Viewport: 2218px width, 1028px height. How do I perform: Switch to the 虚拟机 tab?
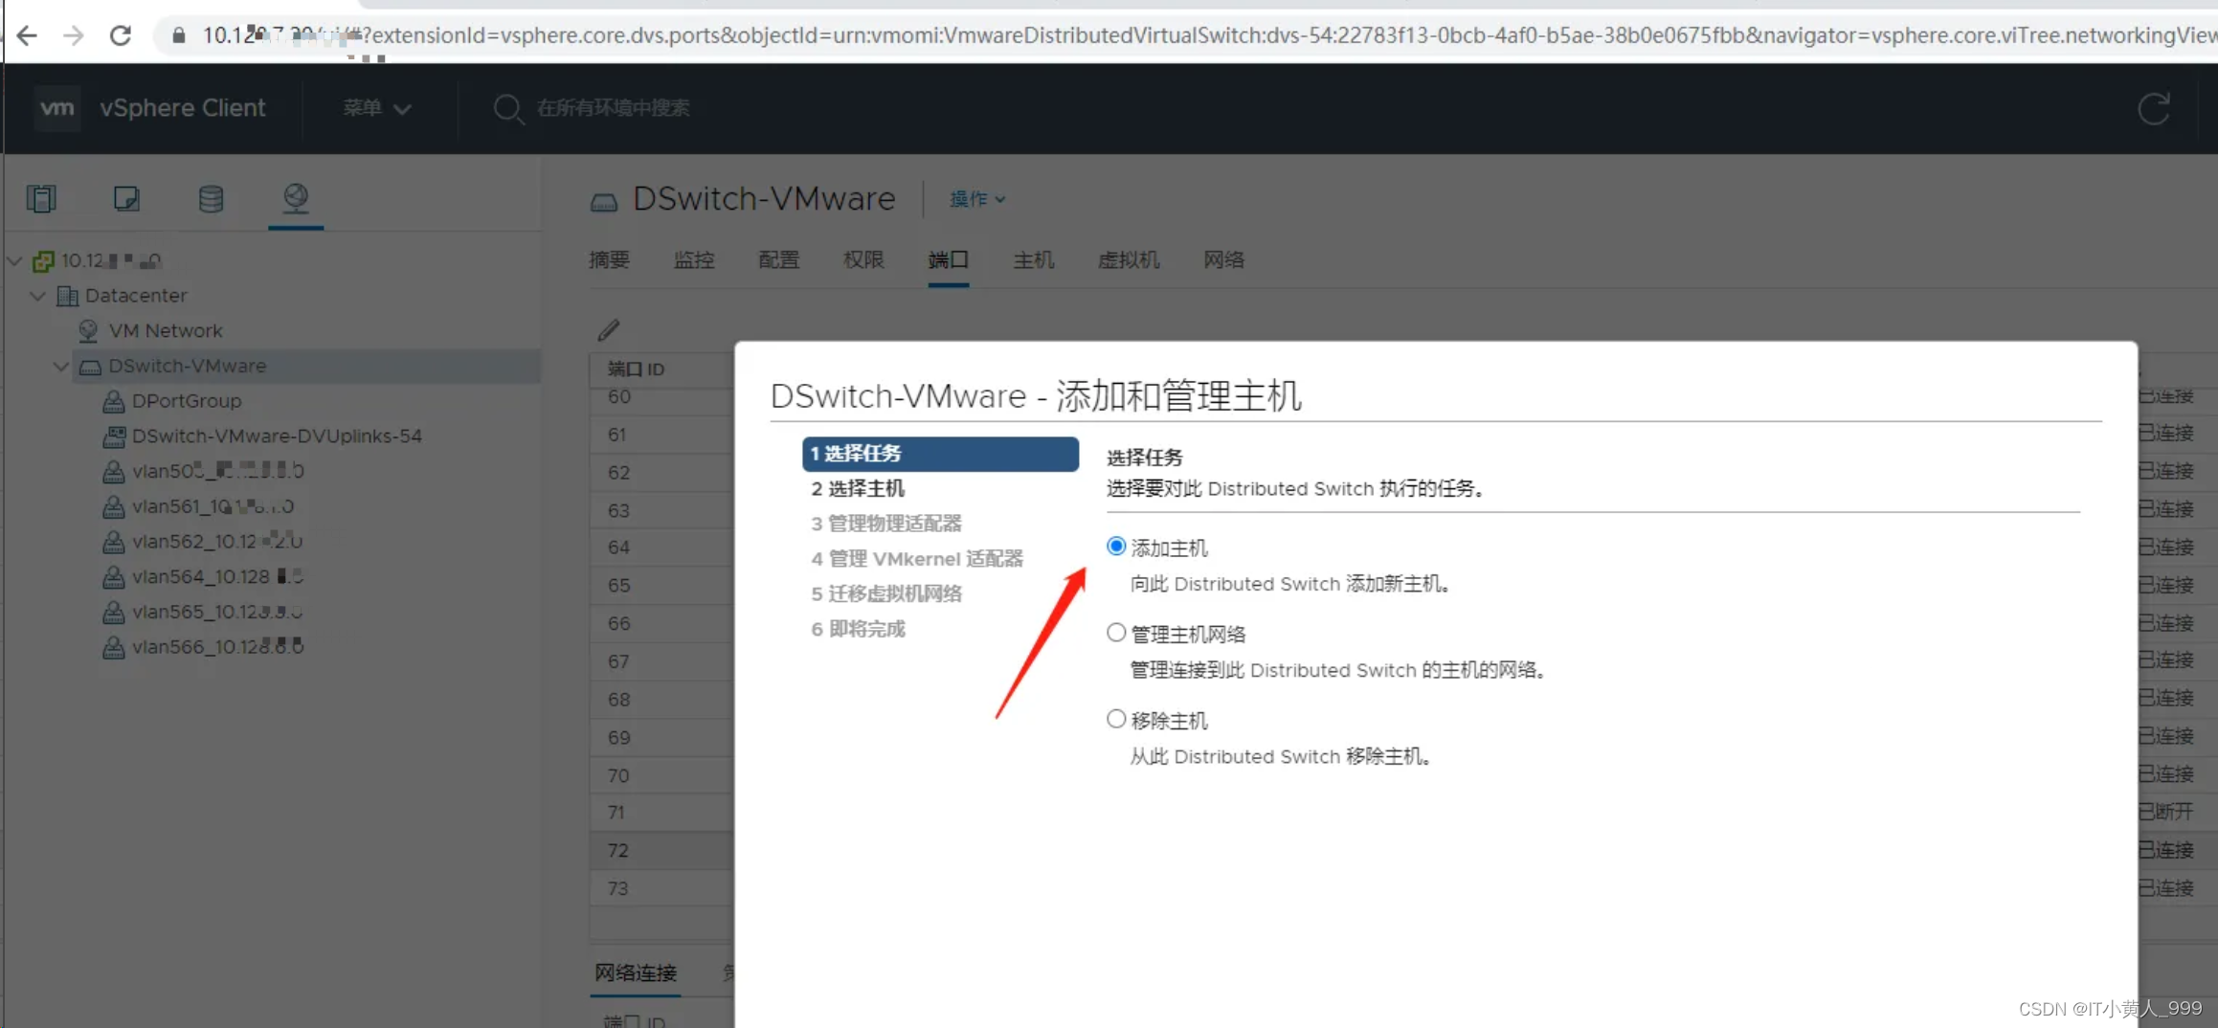[x=1129, y=260]
